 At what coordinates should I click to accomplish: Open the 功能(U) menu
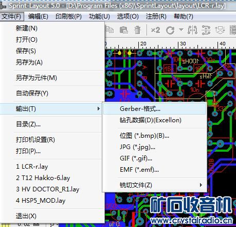99,17
